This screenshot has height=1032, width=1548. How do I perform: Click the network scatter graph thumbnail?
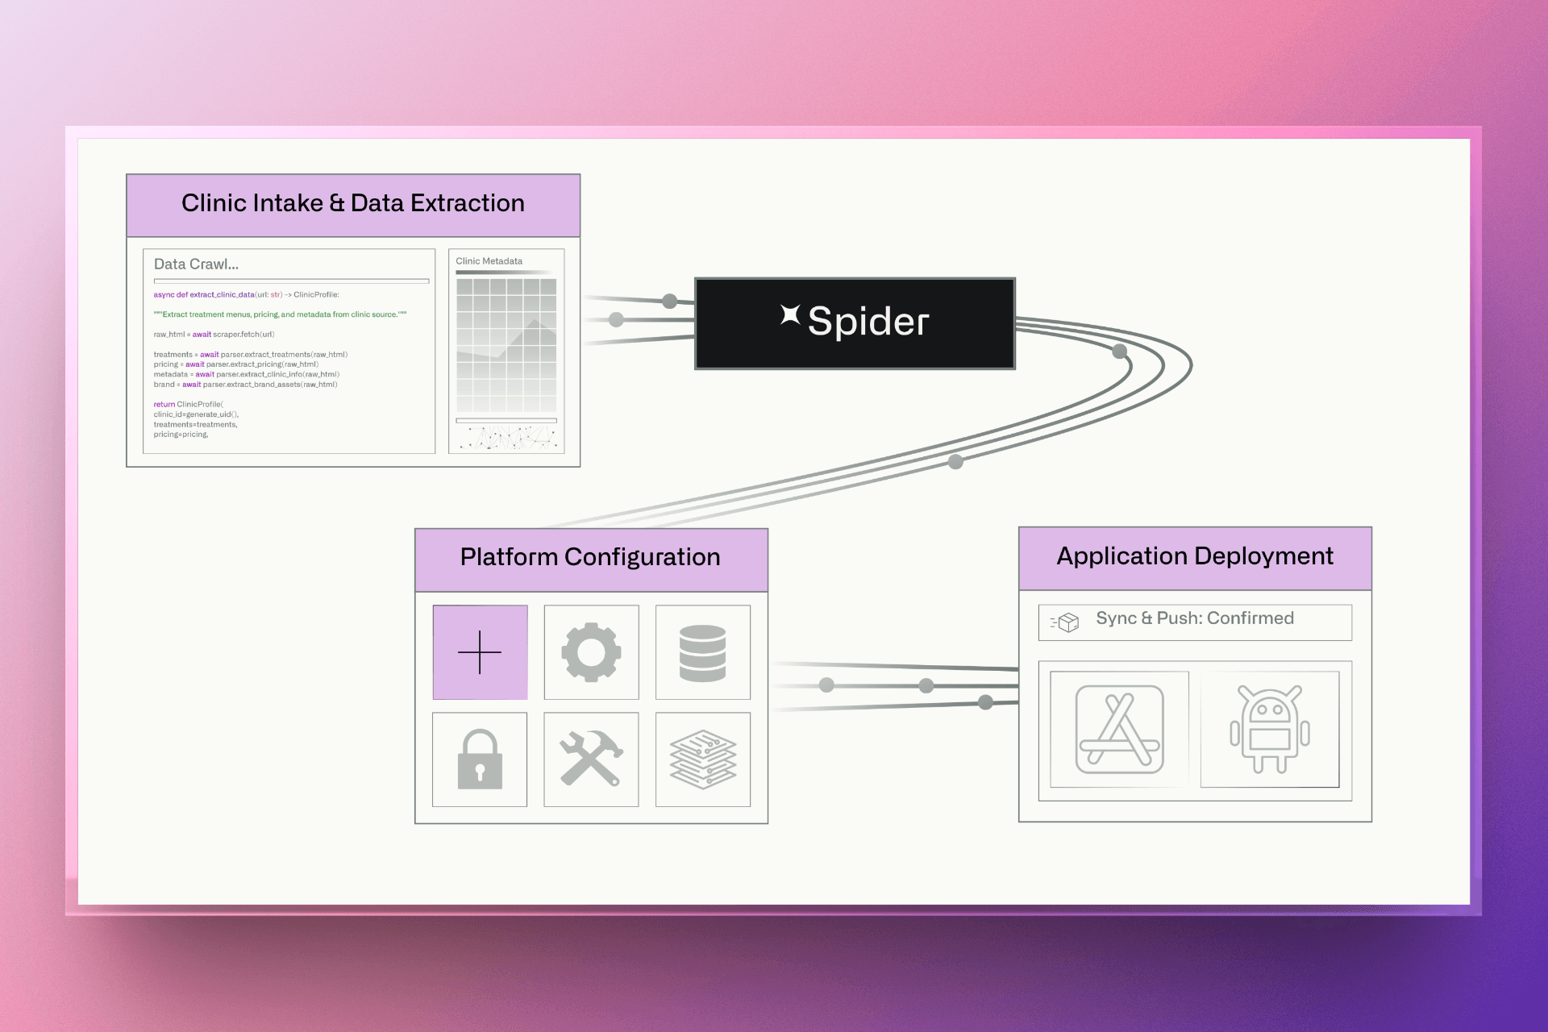(x=507, y=438)
